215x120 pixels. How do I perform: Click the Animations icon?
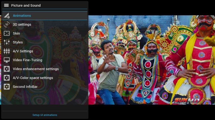coord(6,15)
